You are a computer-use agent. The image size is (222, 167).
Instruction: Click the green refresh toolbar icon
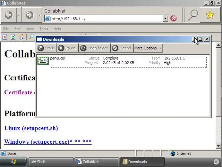13,37
